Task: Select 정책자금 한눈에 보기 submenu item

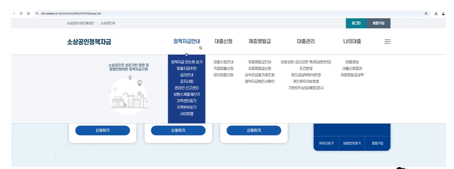Action: point(187,62)
